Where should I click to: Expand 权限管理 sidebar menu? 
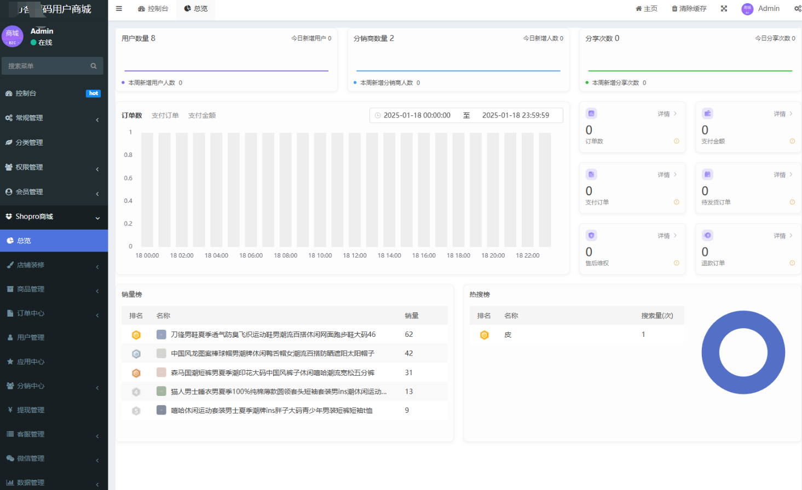[x=54, y=167]
